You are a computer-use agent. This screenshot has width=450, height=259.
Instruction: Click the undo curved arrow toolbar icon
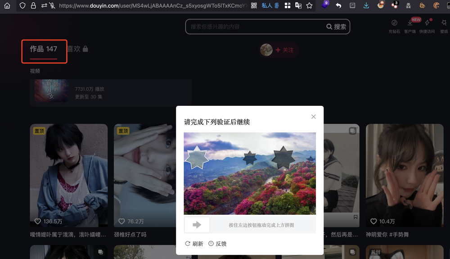(x=339, y=5)
